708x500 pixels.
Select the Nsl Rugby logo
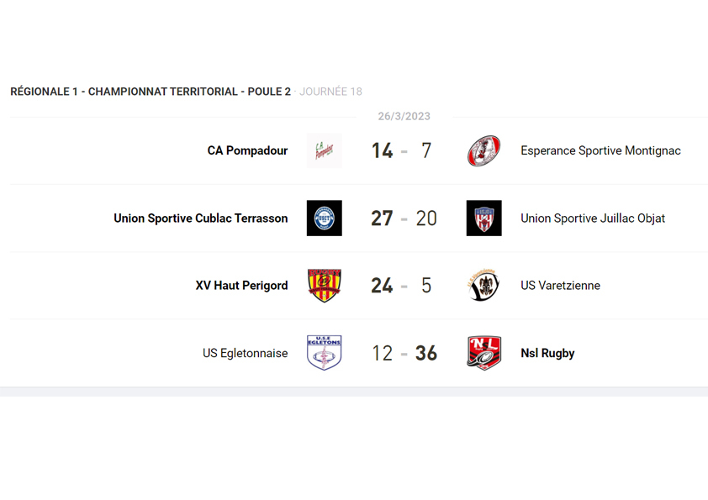pos(483,353)
